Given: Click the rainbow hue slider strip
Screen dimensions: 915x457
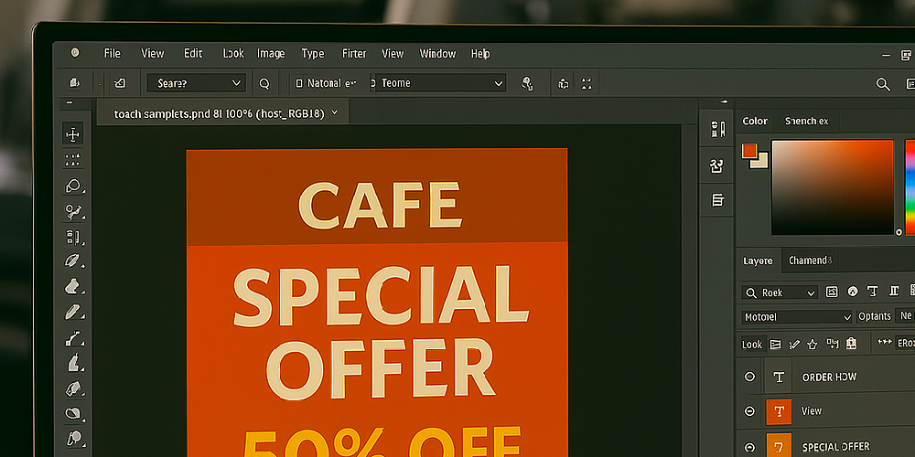Looking at the screenshot, I should click(910, 187).
